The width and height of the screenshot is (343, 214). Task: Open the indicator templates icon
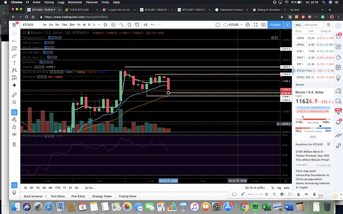pos(129,25)
